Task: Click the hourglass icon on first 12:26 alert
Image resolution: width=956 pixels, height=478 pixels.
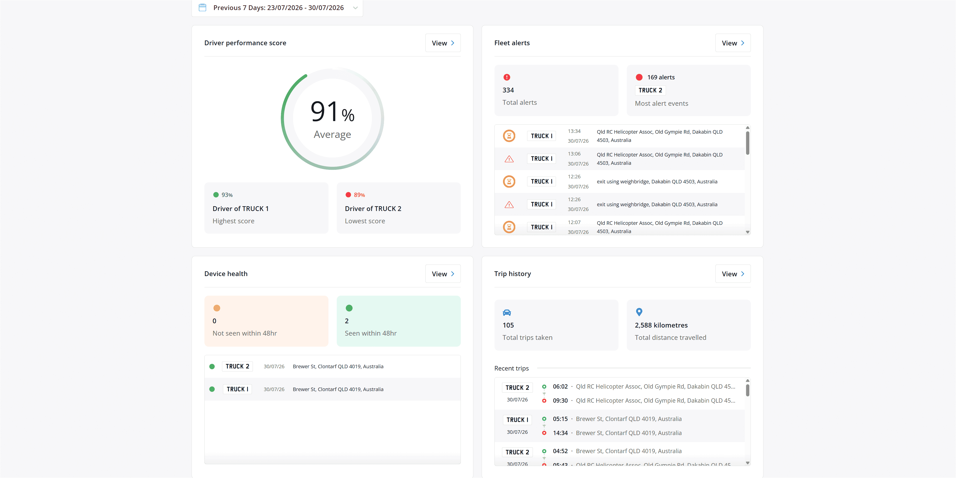Action: 509,181
